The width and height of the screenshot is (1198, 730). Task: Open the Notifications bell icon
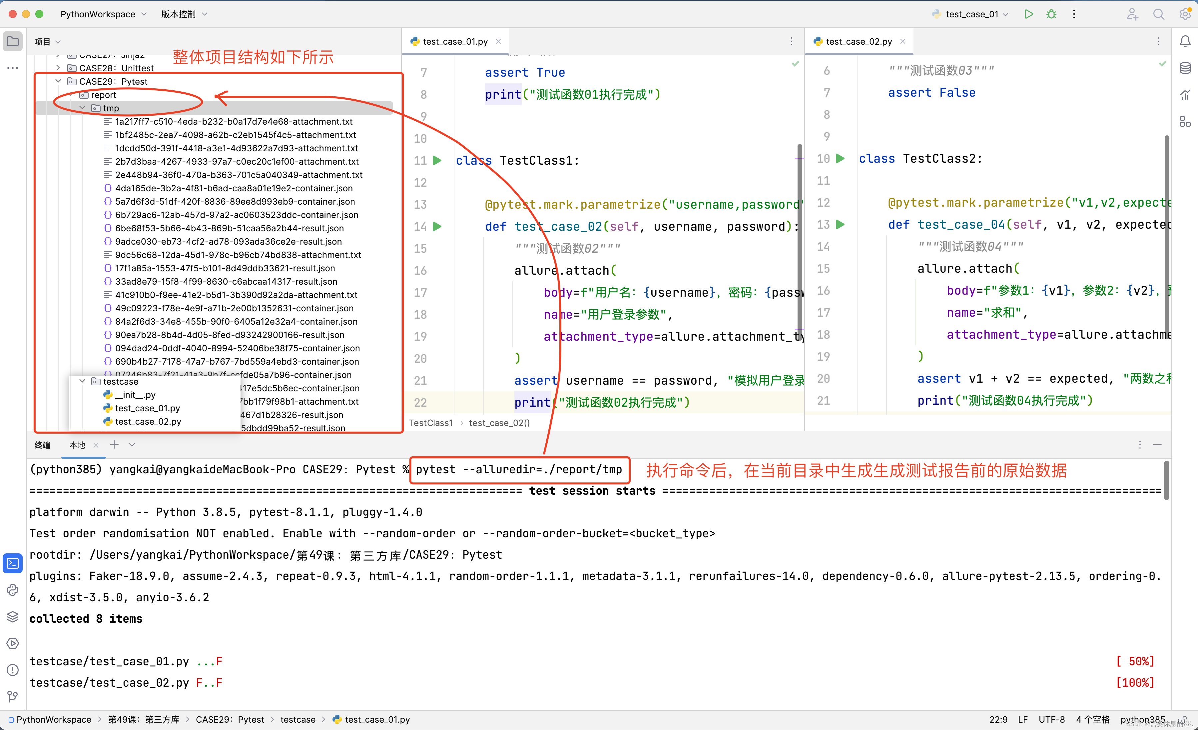pos(1185,42)
